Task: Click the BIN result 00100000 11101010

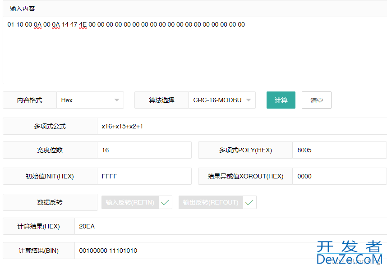Action: (x=108, y=251)
